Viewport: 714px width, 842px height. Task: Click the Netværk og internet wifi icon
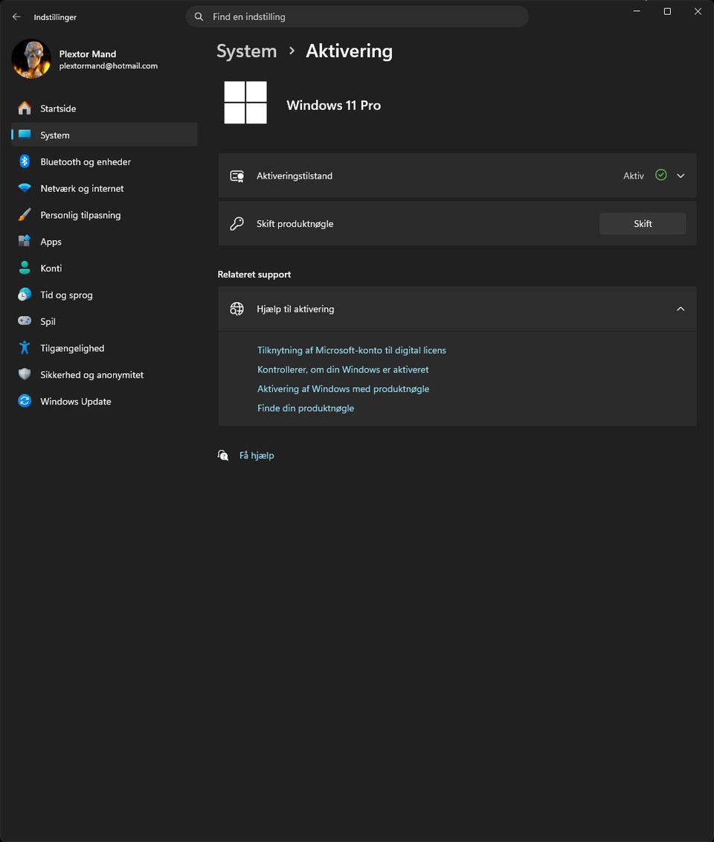pos(25,188)
